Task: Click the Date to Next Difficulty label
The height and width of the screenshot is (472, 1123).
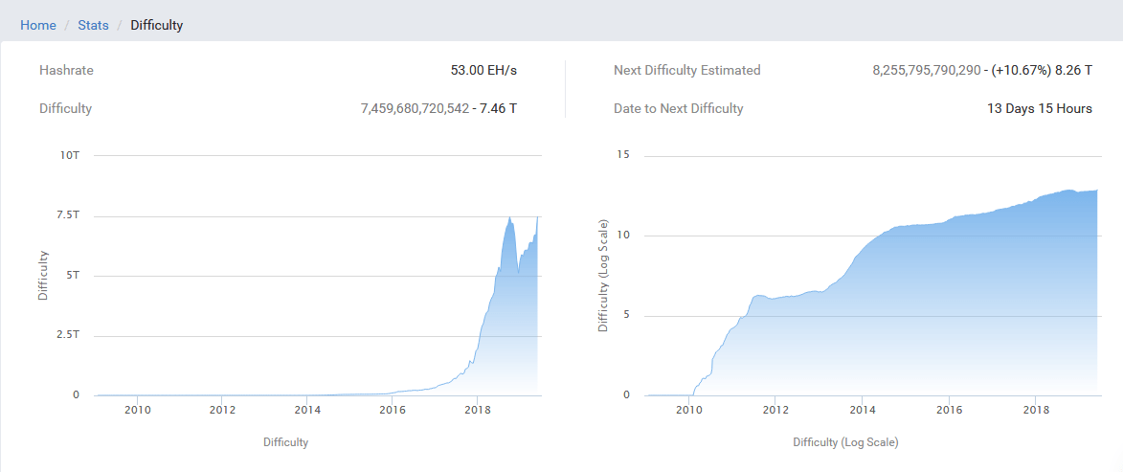Action: [678, 108]
